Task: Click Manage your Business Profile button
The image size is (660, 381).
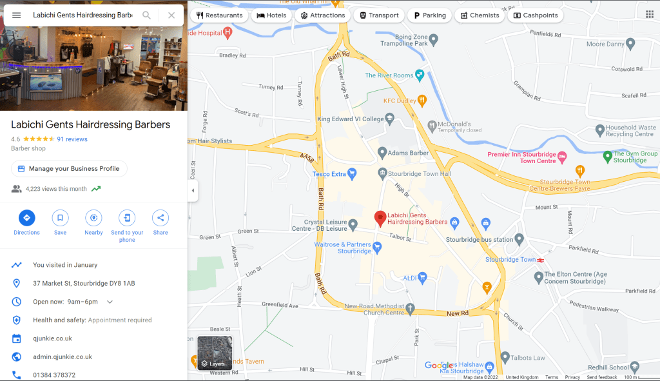Action: (69, 168)
